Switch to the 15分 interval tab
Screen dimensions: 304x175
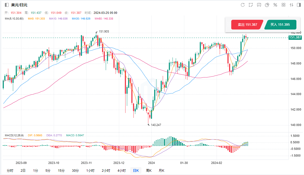[x=61, y=170]
